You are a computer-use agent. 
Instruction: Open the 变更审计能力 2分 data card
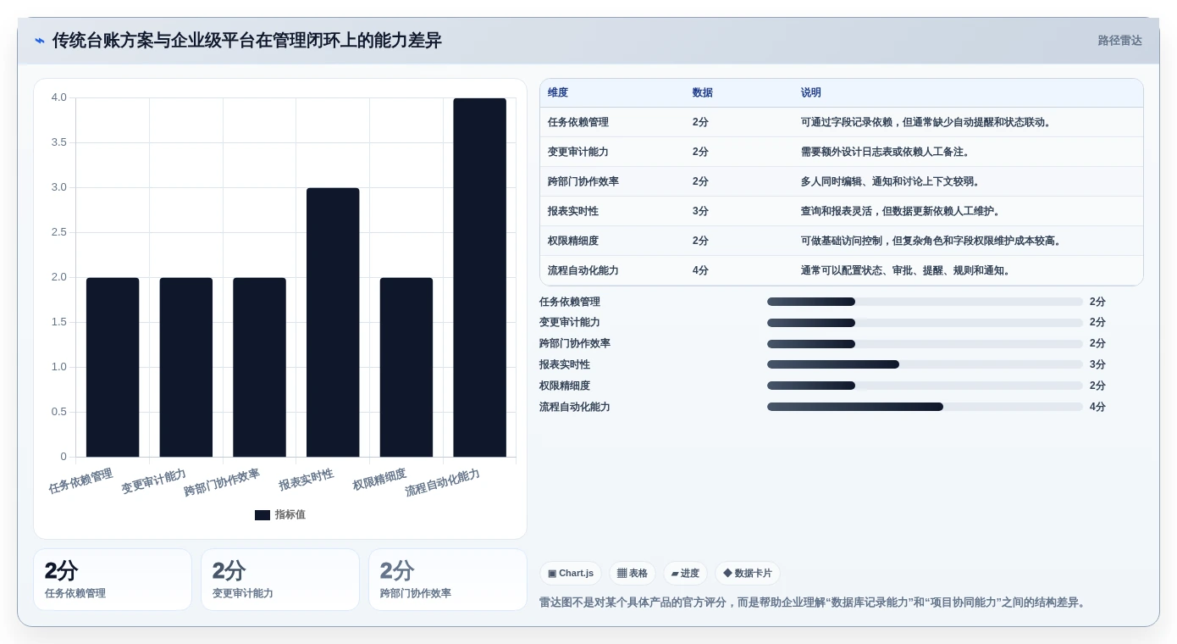point(280,580)
